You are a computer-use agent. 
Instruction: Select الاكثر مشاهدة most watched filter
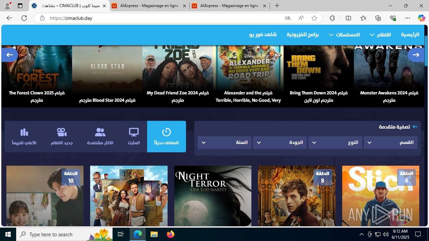pyautogui.click(x=100, y=137)
